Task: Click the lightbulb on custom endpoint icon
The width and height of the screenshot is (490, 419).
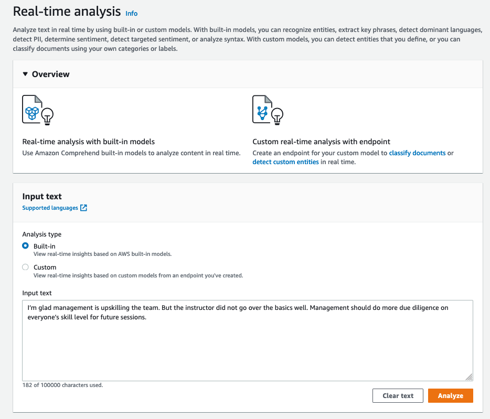Action: [277, 116]
